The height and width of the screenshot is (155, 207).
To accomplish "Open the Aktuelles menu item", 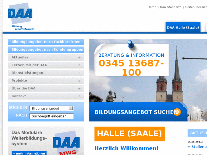I will click(46, 57).
